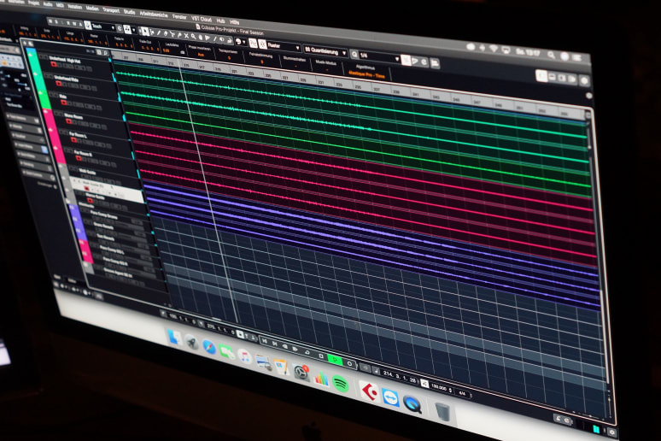The image size is (661, 441).
Task: Click the tempo value 130.000
Action: pyautogui.click(x=438, y=387)
